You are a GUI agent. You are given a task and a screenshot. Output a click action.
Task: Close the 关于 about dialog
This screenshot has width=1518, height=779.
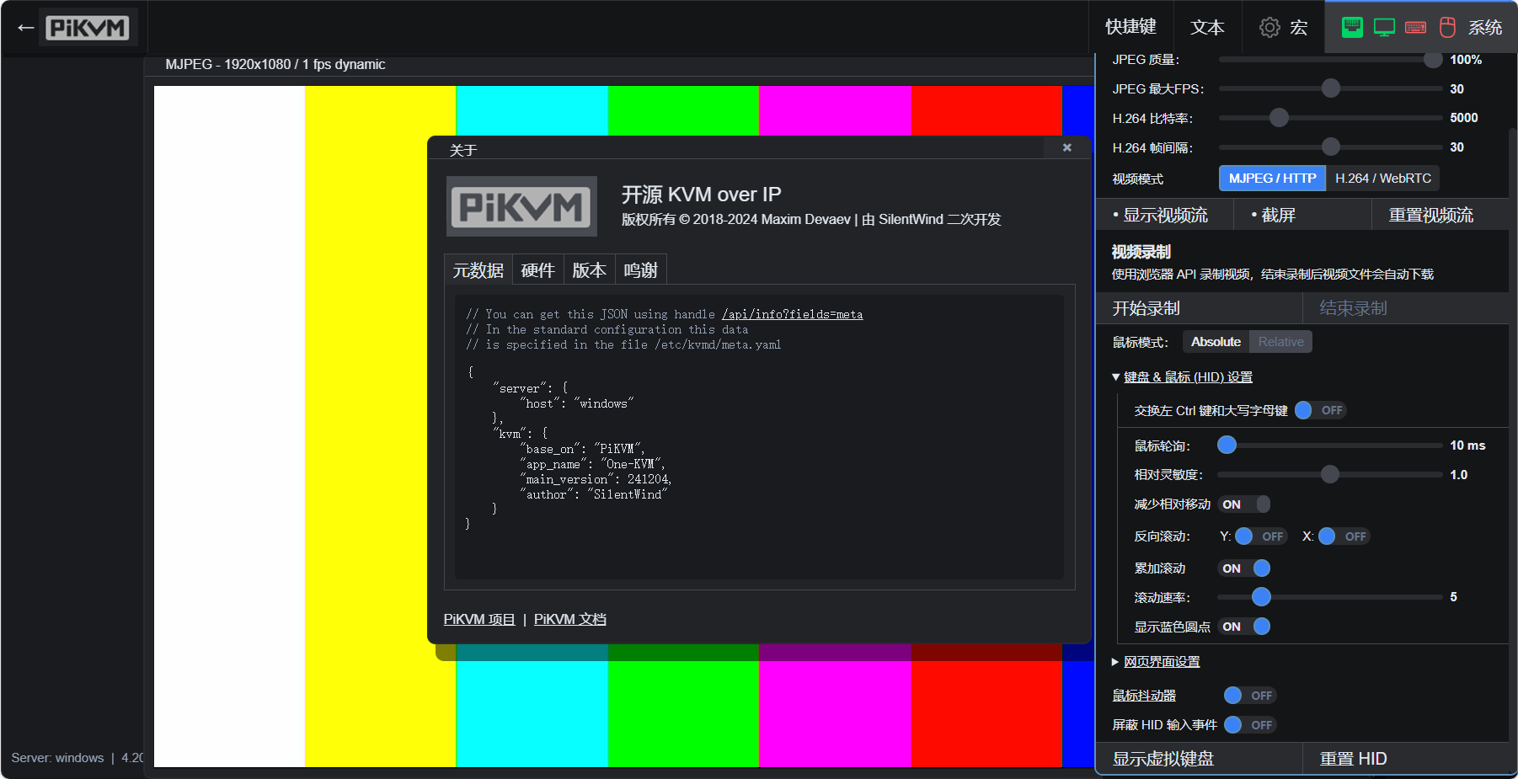[x=1066, y=147]
